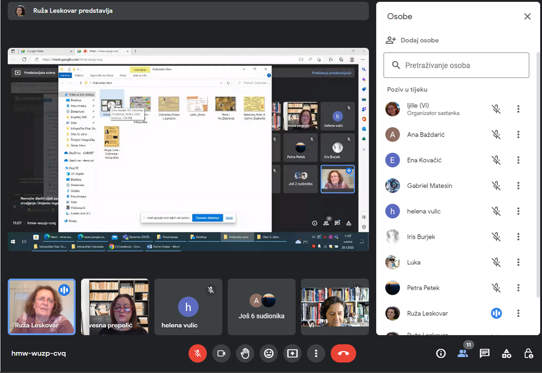Open the emoji reactions button

coord(269,353)
